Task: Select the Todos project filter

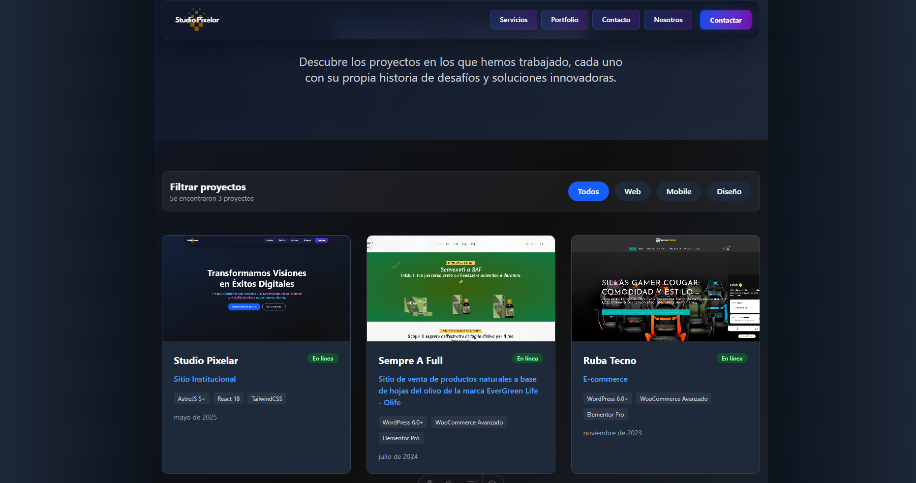Action: [x=588, y=191]
